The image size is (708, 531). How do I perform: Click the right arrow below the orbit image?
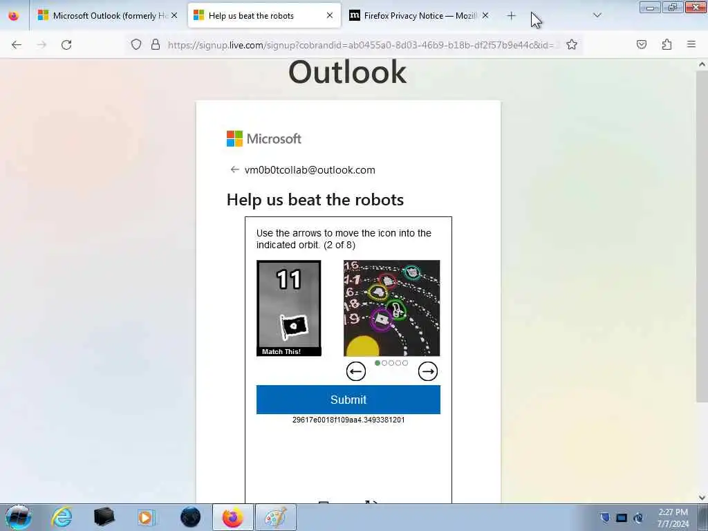427,371
